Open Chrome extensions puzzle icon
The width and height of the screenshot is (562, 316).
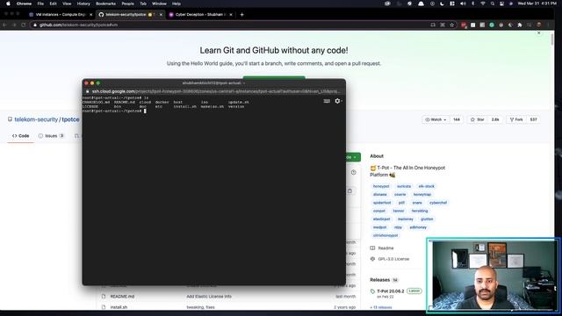tap(520, 25)
